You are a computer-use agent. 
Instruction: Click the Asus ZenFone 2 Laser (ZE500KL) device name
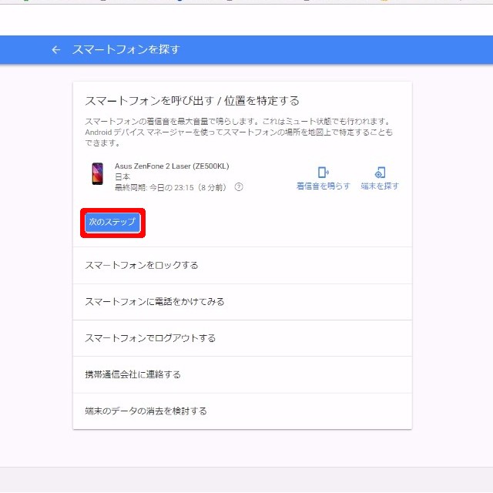coord(172,166)
